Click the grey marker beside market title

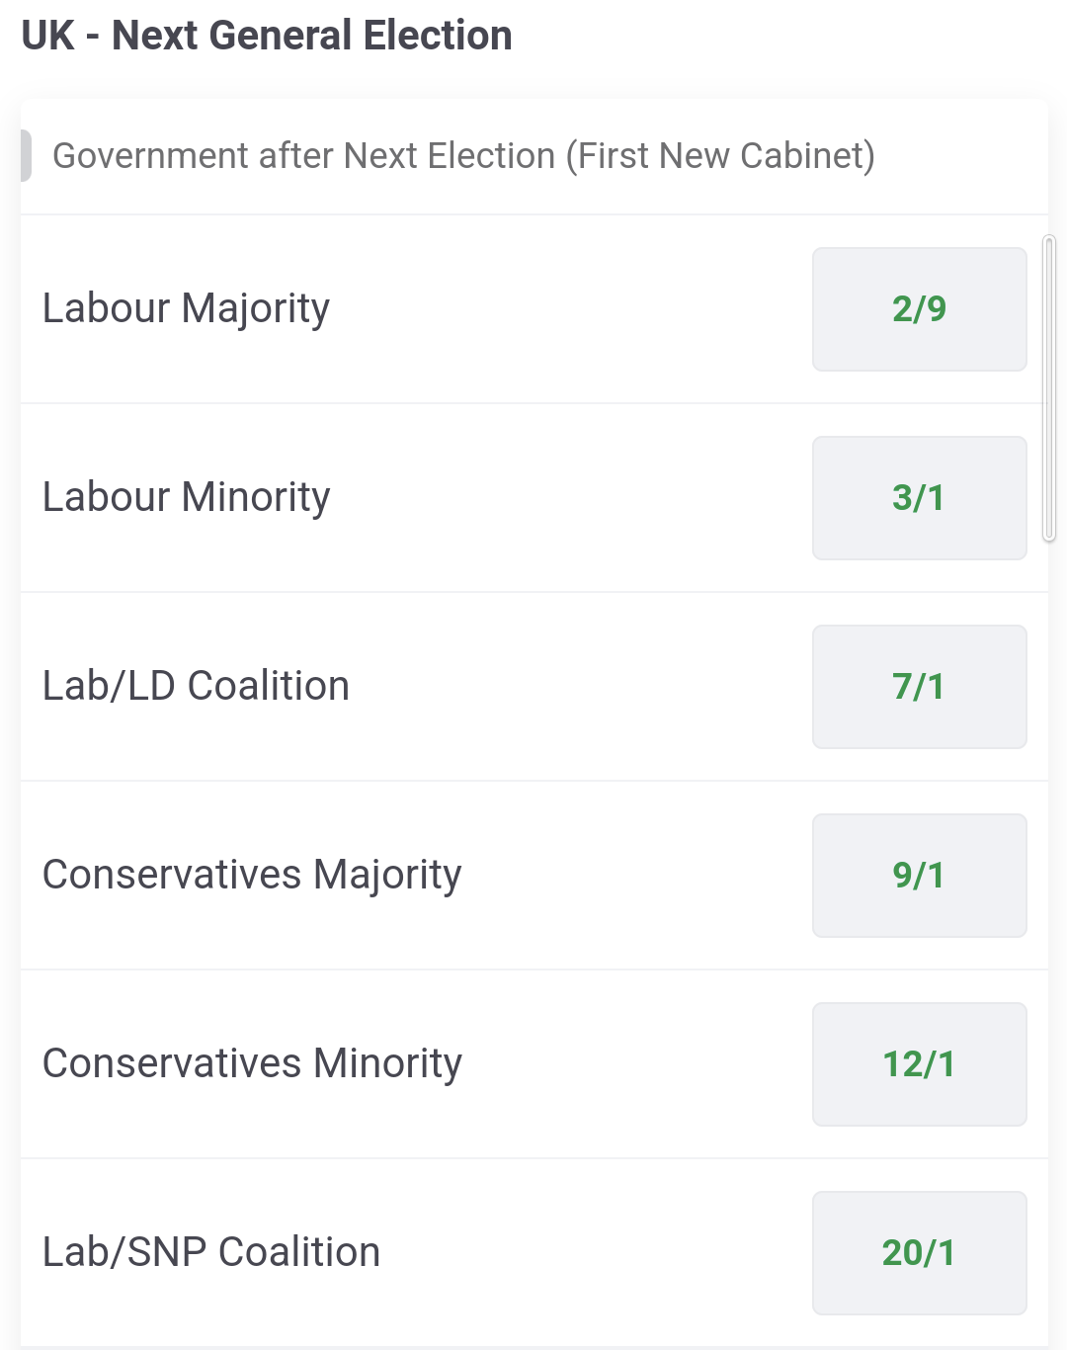coord(26,156)
